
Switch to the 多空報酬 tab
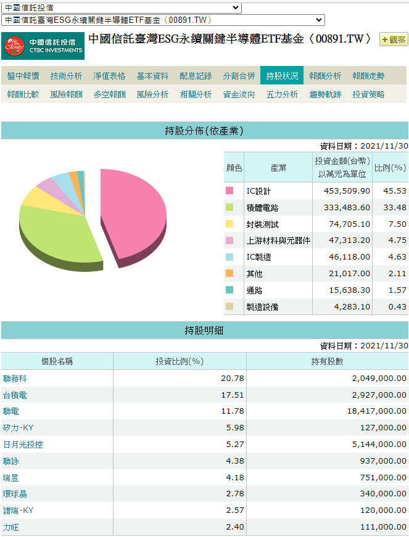[x=109, y=94]
